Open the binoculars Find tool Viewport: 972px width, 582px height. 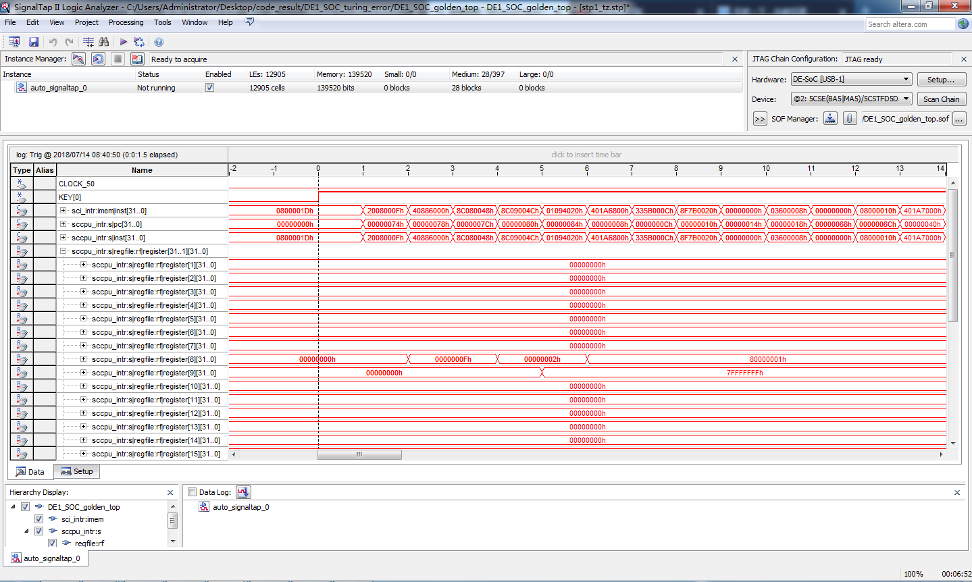click(103, 42)
